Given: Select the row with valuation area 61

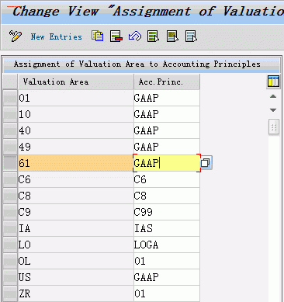Looking at the screenshot, I should pyautogui.click(x=10, y=163).
